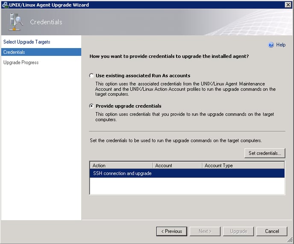Click the Help question mark icon

point(271,45)
